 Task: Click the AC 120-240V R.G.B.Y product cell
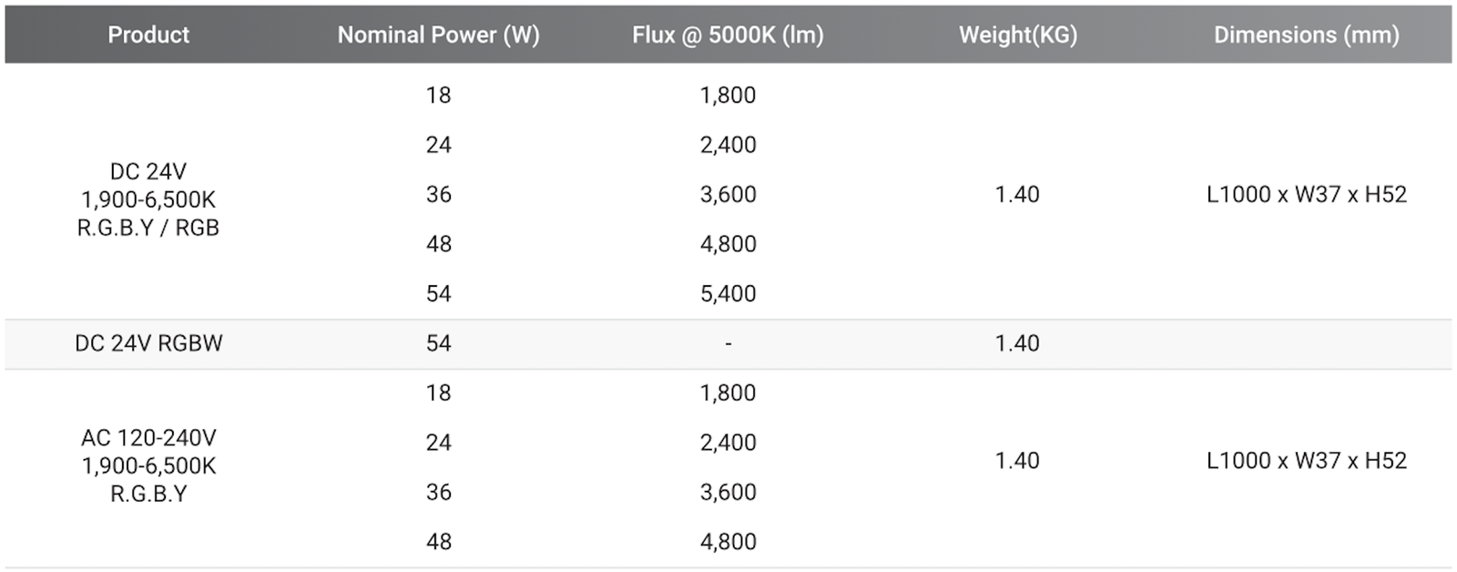pyautogui.click(x=148, y=465)
